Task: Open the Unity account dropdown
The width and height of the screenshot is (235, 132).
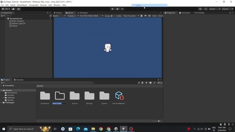Action: pyautogui.click(x=6, y=9)
